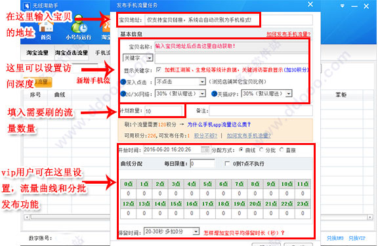Select the 分批 distribution radio button
The height and width of the screenshot is (246, 378).
(x=261, y=150)
